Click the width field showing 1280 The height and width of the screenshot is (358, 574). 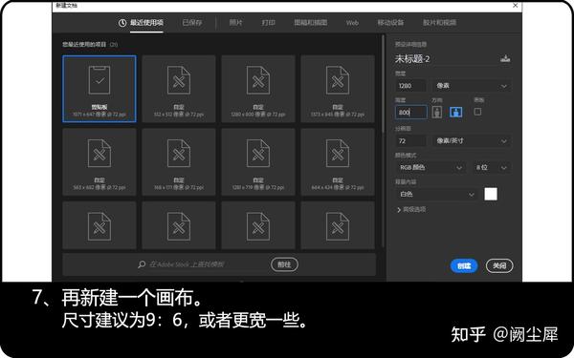410,86
